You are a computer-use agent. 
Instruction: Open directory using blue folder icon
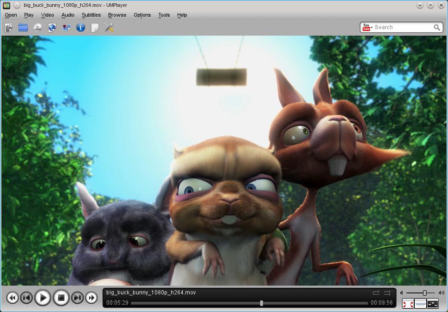[x=23, y=27]
